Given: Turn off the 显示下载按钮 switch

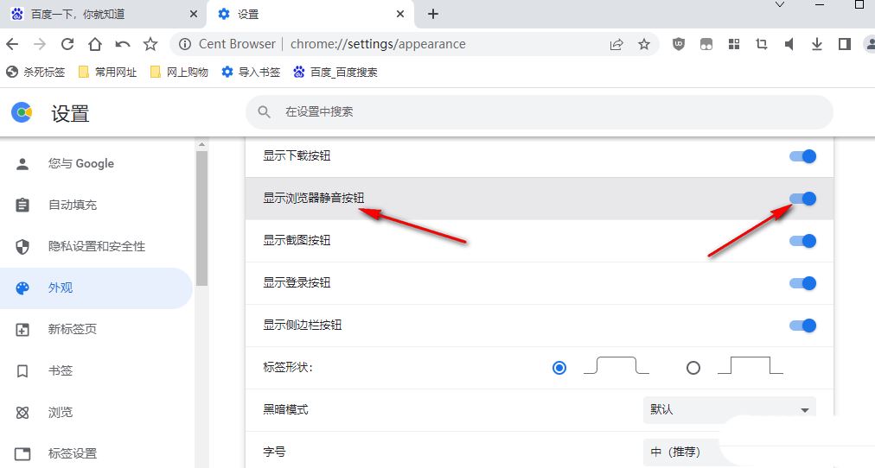Looking at the screenshot, I should click(x=802, y=156).
